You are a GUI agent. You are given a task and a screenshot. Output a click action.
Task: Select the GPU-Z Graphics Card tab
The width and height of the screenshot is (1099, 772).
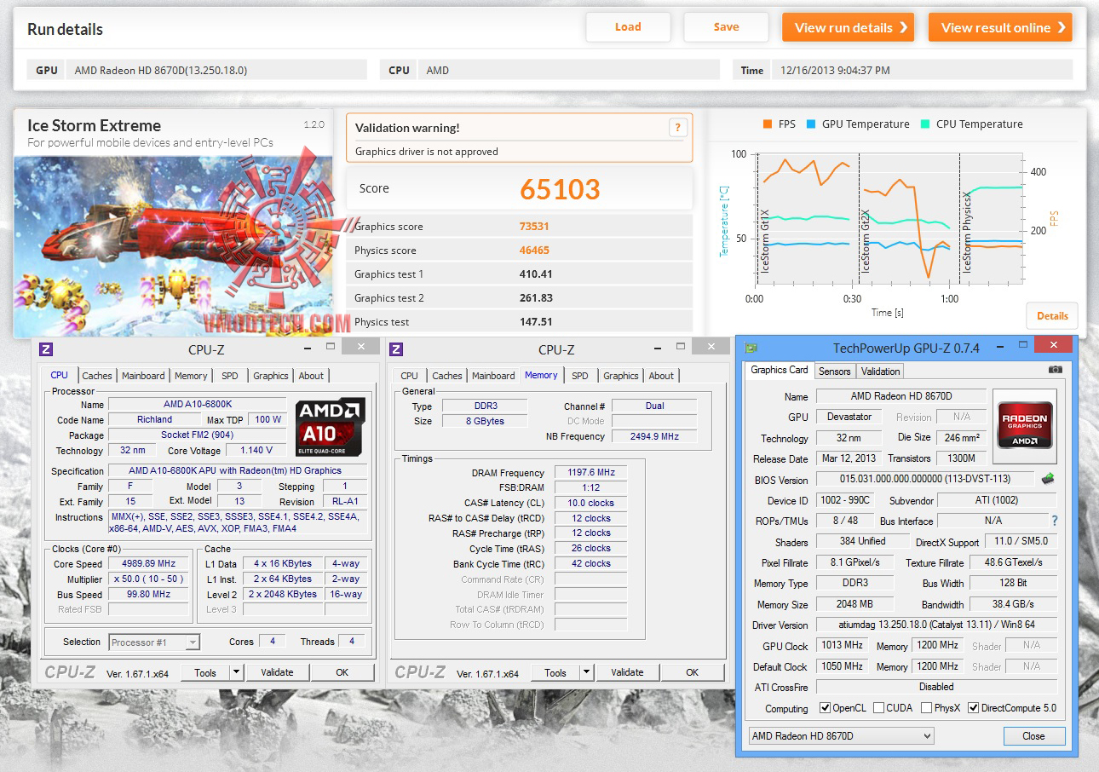tap(780, 370)
